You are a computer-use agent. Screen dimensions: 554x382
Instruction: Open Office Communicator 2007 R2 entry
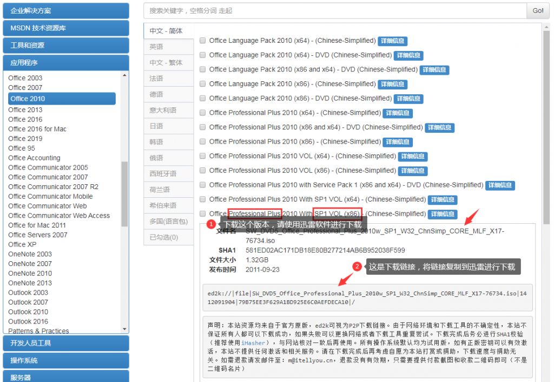tap(54, 187)
